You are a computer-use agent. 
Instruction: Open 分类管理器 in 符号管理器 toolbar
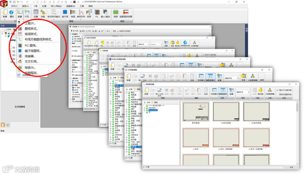tap(252, 77)
